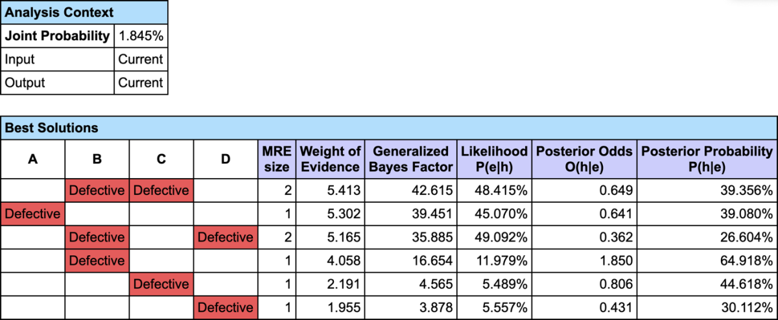Click the Weight of Evidence column header
778x320 pixels.
(x=331, y=159)
